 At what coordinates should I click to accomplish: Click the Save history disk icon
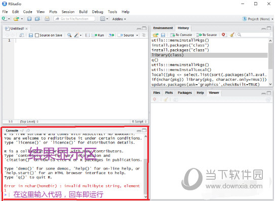163,35
